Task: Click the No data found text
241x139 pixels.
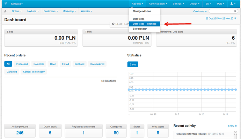Action: [x=109, y=81]
